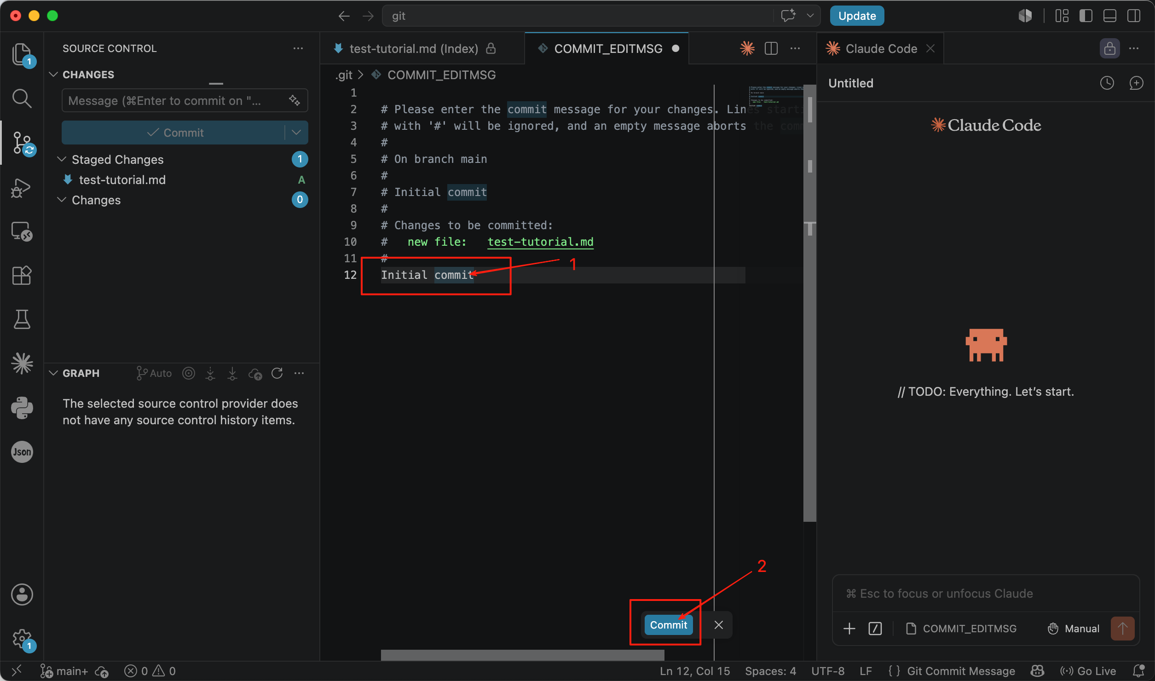
Task: Open Claude Code from the activity bar
Action: tap(22, 364)
